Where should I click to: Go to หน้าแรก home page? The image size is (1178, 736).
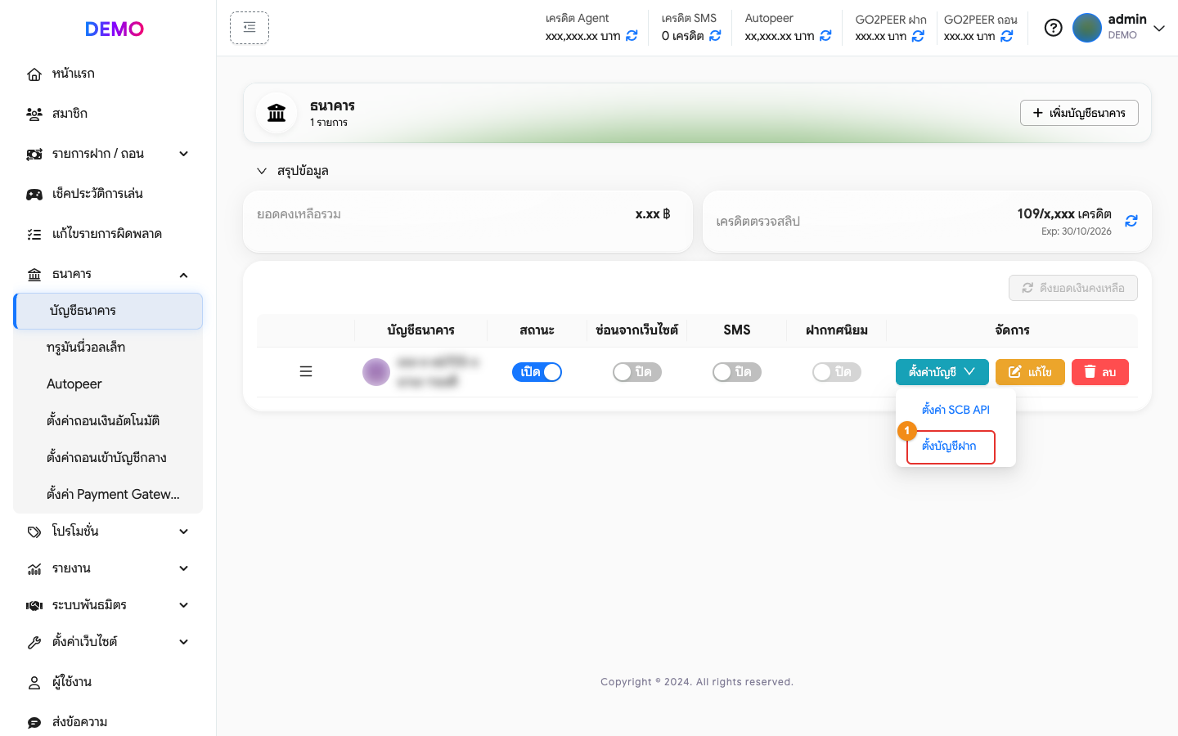point(108,74)
